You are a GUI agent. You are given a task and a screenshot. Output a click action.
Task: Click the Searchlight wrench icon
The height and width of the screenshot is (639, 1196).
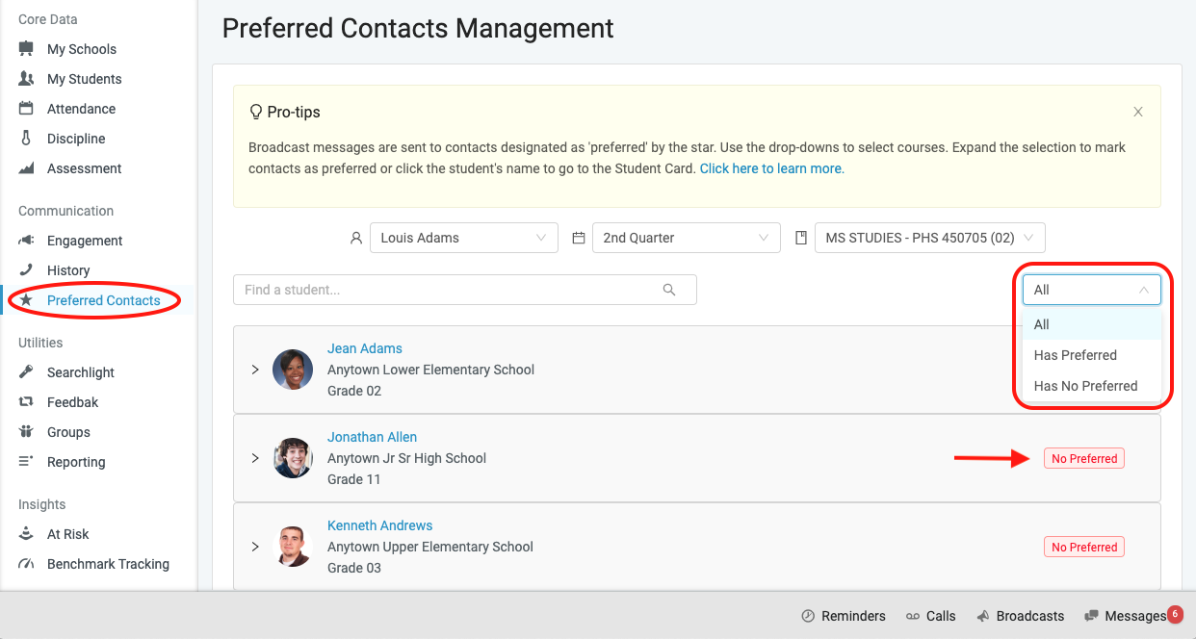coord(26,372)
